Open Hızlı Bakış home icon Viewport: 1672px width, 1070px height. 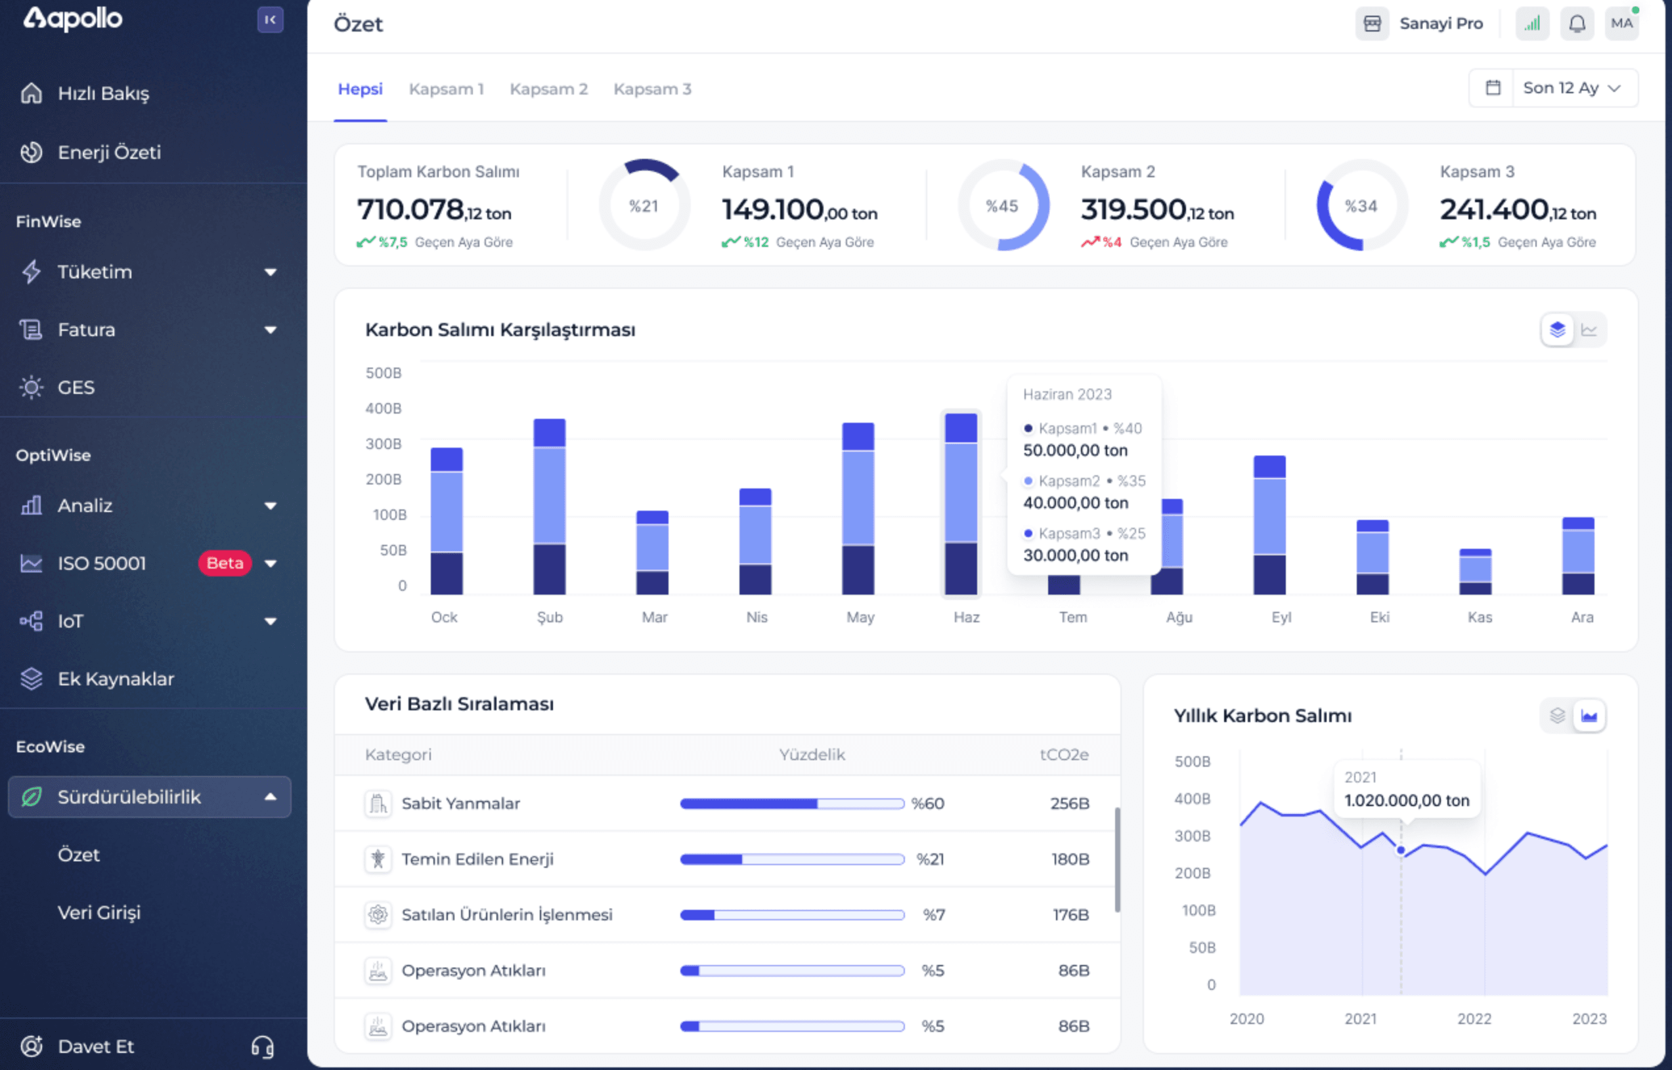tap(32, 93)
